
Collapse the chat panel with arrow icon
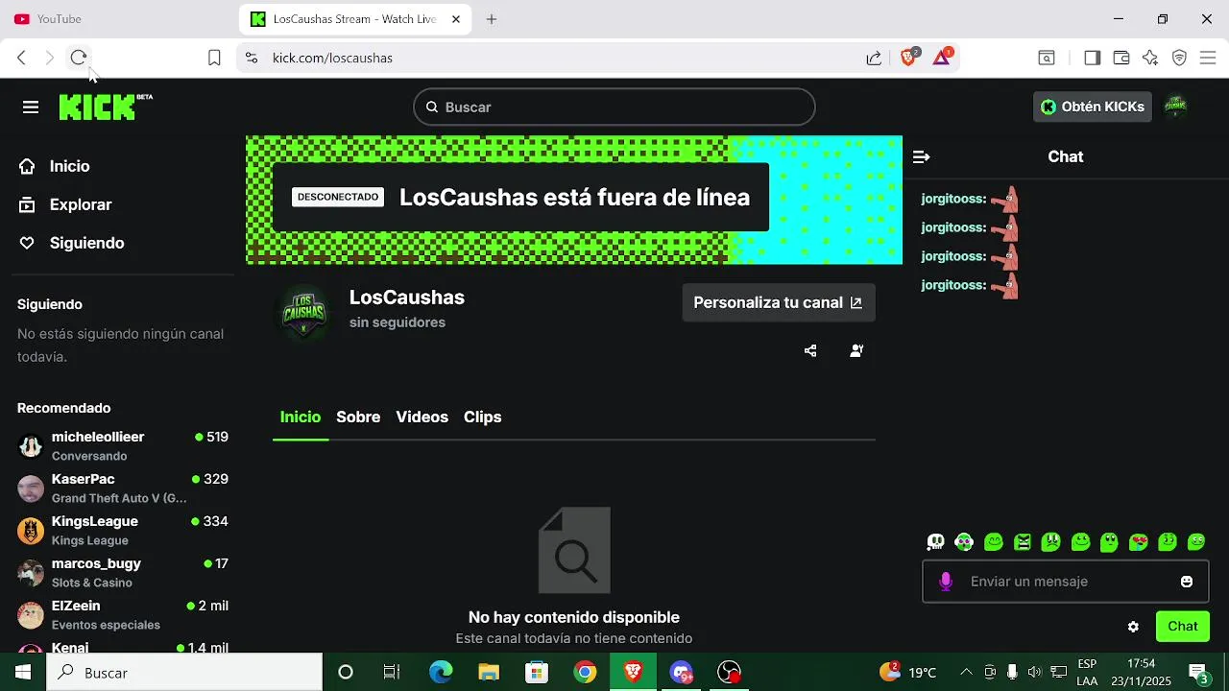[921, 156]
